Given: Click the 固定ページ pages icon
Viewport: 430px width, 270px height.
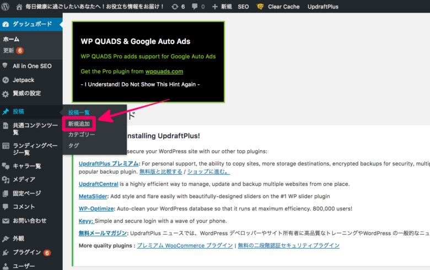Looking at the screenshot, I should (6, 193).
